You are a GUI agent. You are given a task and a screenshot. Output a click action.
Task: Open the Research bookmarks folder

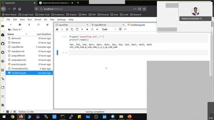click(136, 15)
